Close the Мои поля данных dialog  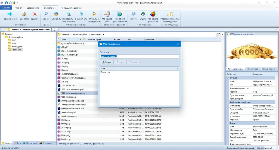178,44
